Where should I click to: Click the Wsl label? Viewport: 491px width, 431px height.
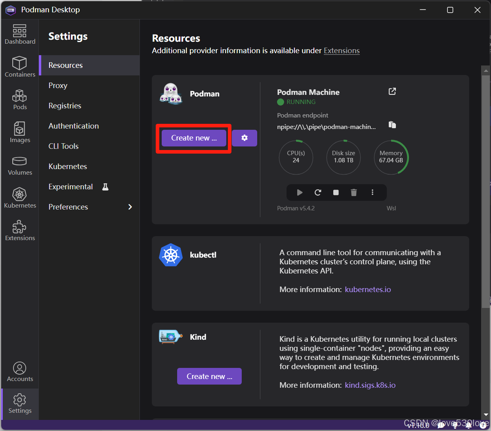[x=391, y=208]
